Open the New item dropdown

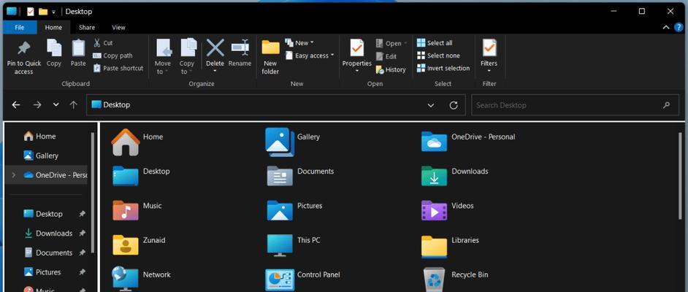click(299, 43)
